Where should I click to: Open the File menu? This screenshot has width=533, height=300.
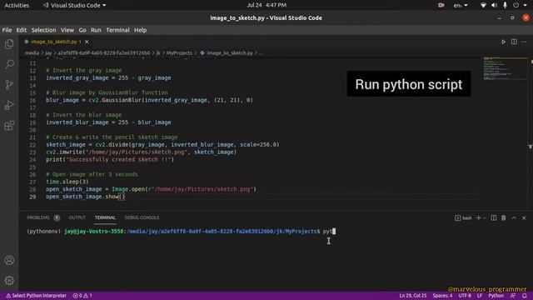coord(7,30)
